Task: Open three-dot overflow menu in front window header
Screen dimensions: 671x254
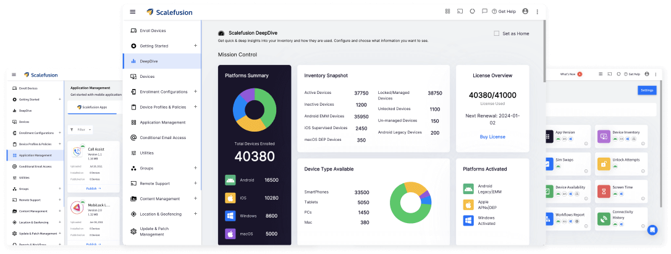Action: (x=538, y=12)
